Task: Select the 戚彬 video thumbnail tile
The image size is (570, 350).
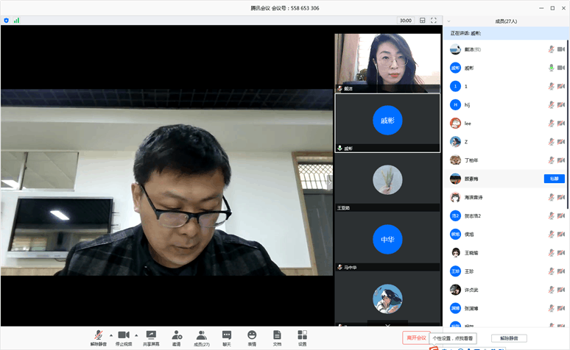Action: (x=387, y=122)
